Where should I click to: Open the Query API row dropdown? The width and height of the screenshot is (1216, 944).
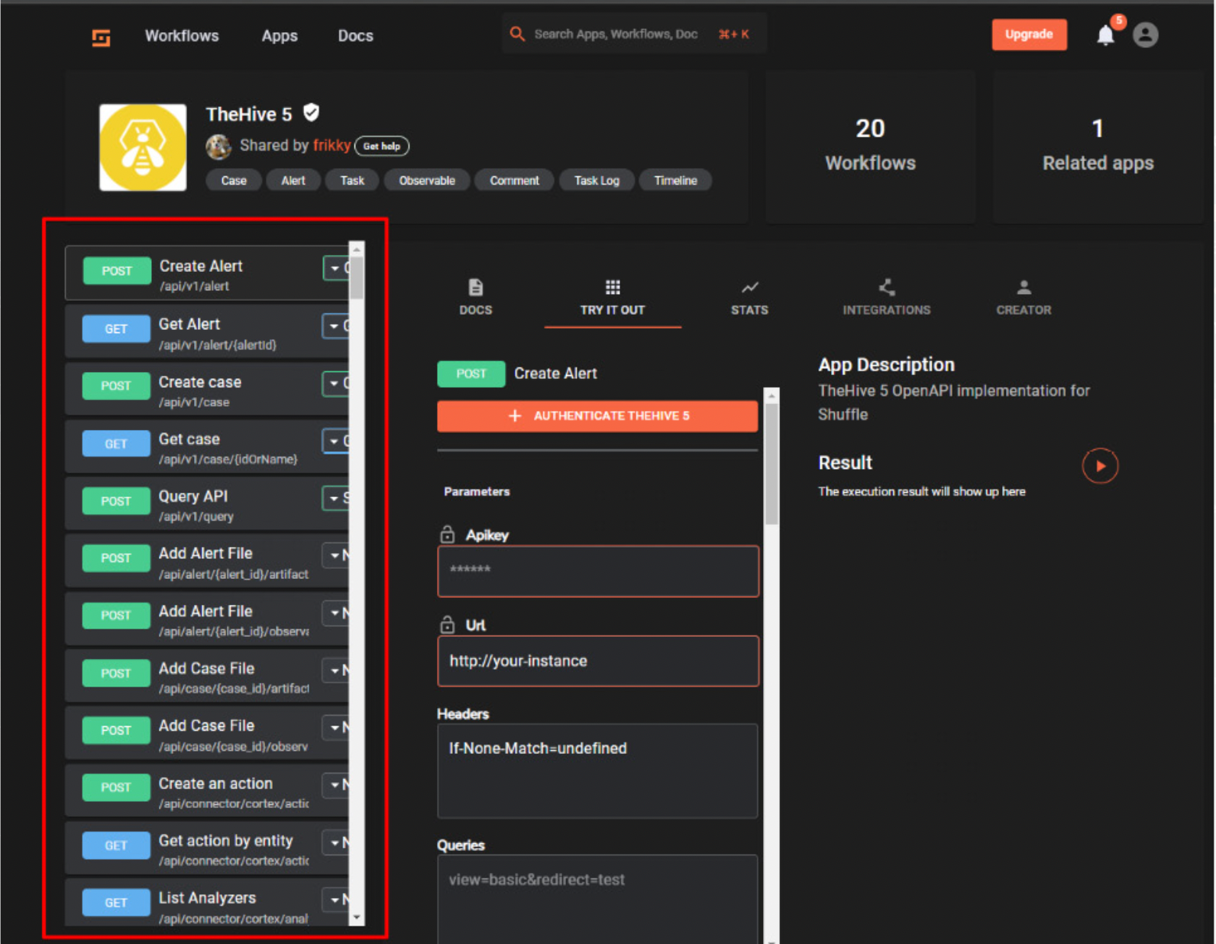pos(335,499)
